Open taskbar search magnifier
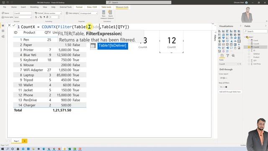This screenshot has width=268, height=151. [8, 149]
